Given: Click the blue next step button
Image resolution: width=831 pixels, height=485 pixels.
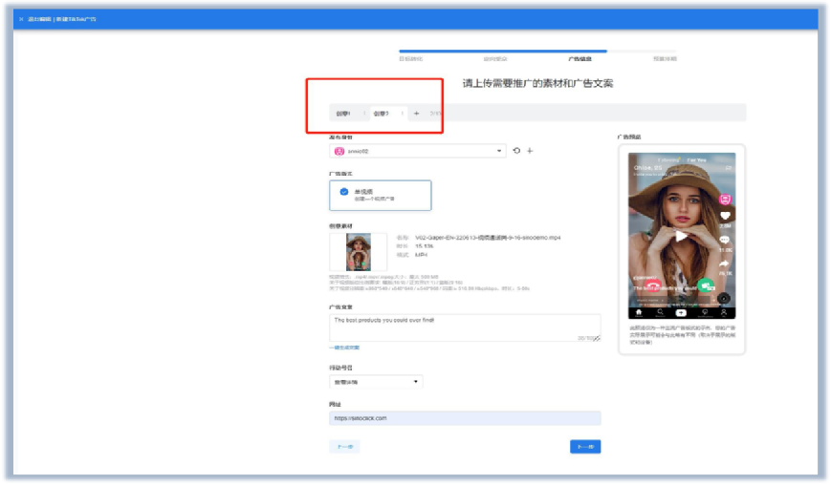Looking at the screenshot, I should (585, 447).
